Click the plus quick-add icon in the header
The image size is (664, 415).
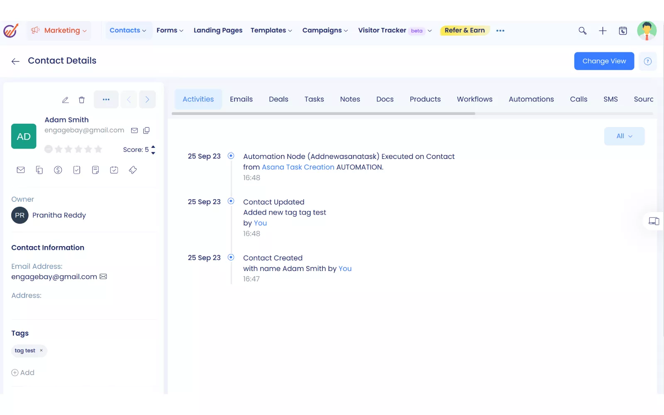(603, 31)
